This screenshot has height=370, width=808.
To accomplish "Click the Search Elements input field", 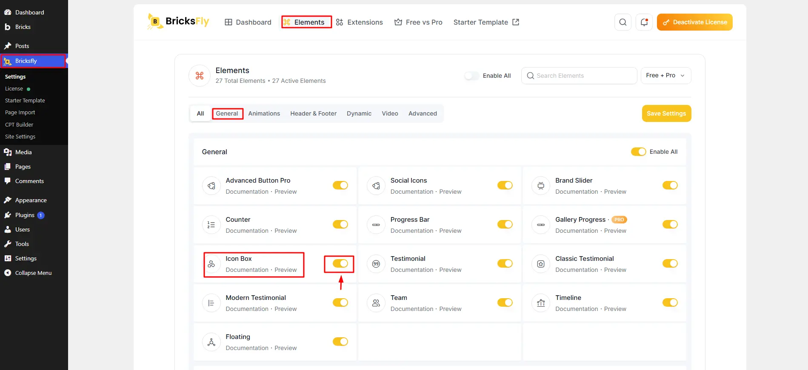I will [x=579, y=76].
